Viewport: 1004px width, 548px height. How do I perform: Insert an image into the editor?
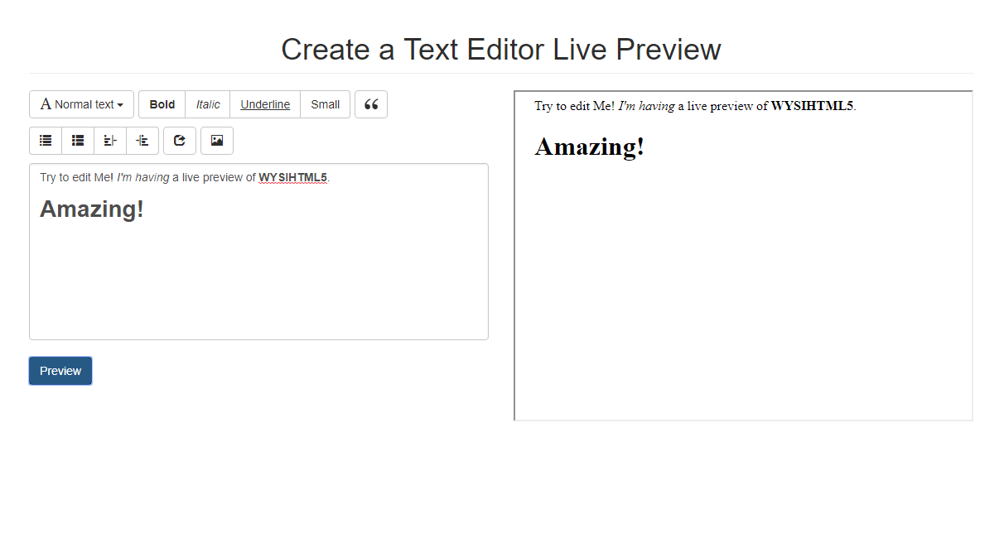(x=216, y=141)
